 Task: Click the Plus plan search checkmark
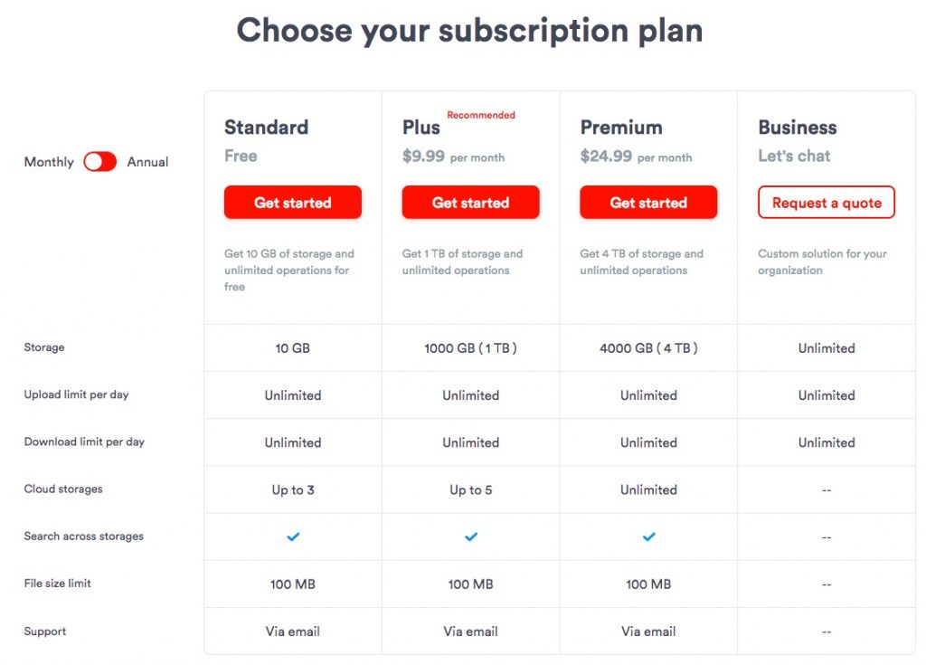[x=470, y=537]
